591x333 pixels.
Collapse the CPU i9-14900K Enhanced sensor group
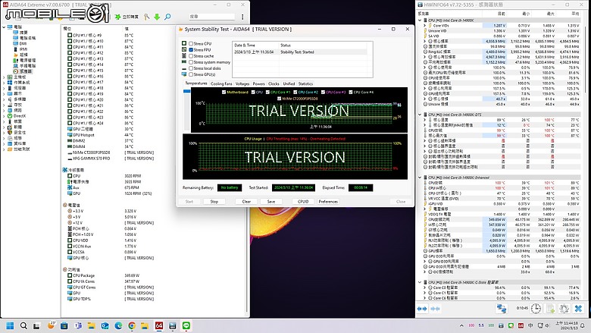pos(420,177)
